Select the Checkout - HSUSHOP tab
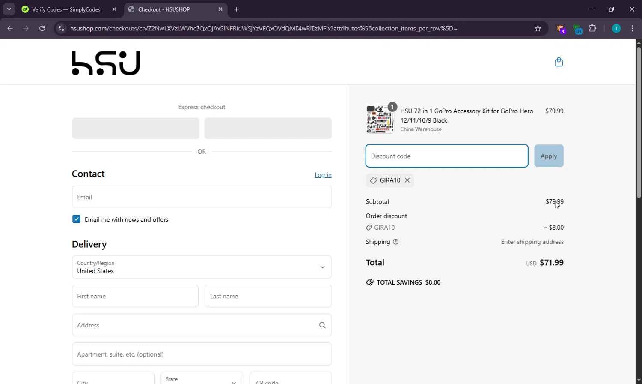The width and height of the screenshot is (642, 384). coord(175,9)
